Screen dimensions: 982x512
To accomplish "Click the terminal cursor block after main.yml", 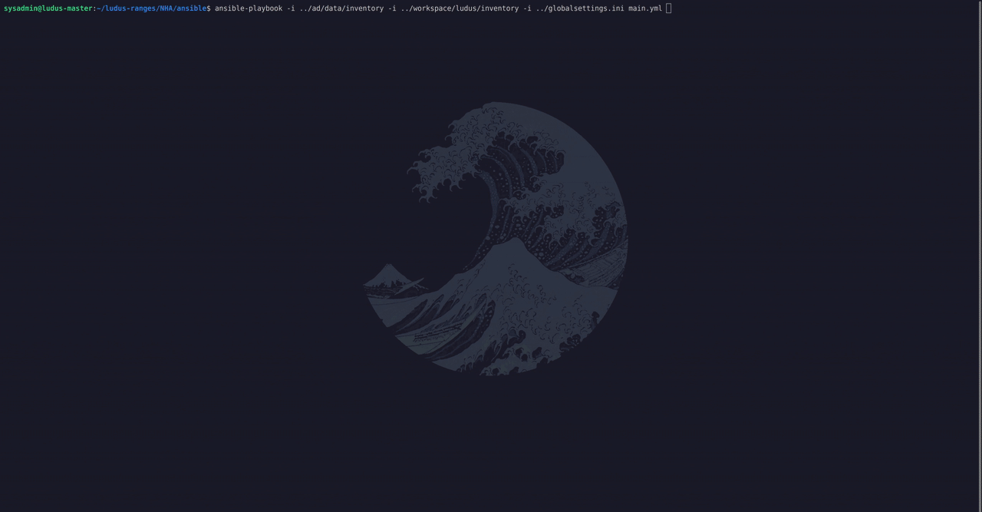I will (x=668, y=8).
